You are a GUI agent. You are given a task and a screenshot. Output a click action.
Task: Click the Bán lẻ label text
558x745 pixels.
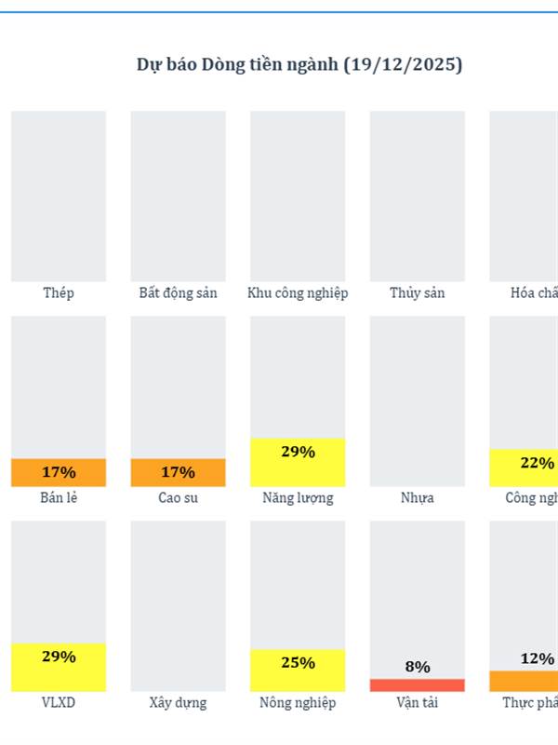[59, 498]
